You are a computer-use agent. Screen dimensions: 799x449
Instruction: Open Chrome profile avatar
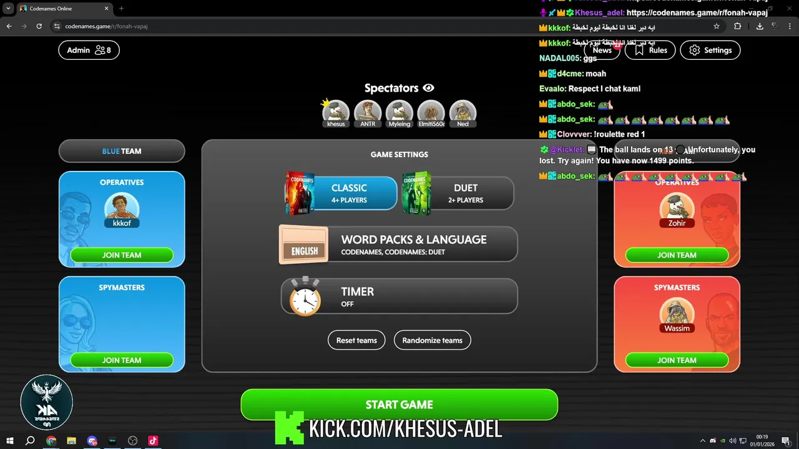(776, 26)
